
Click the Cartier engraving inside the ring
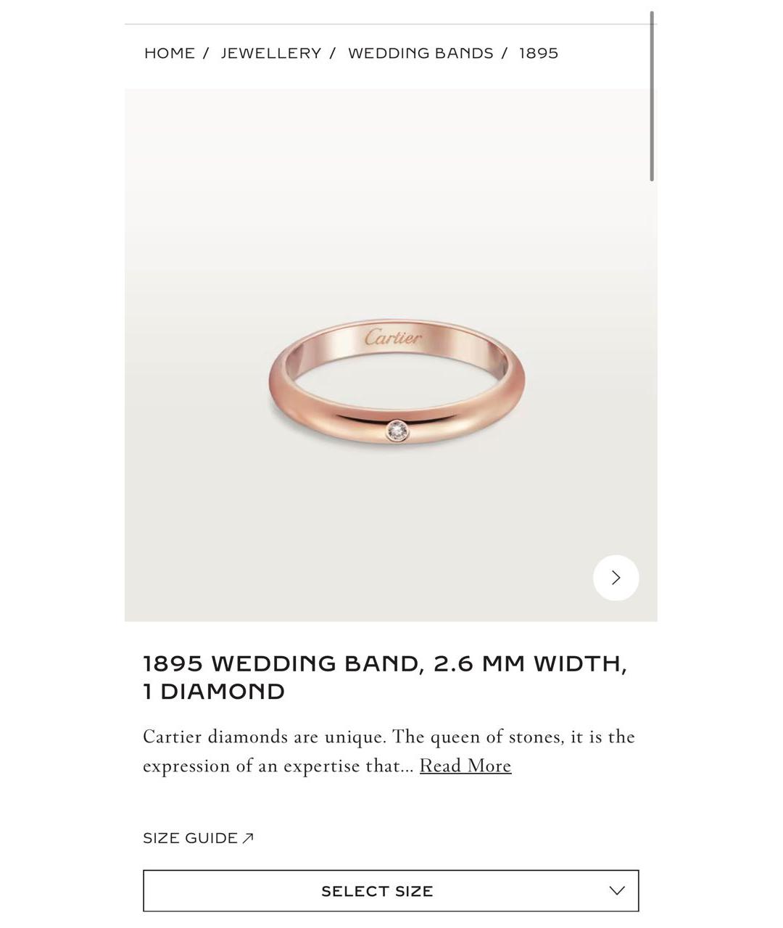[393, 337]
